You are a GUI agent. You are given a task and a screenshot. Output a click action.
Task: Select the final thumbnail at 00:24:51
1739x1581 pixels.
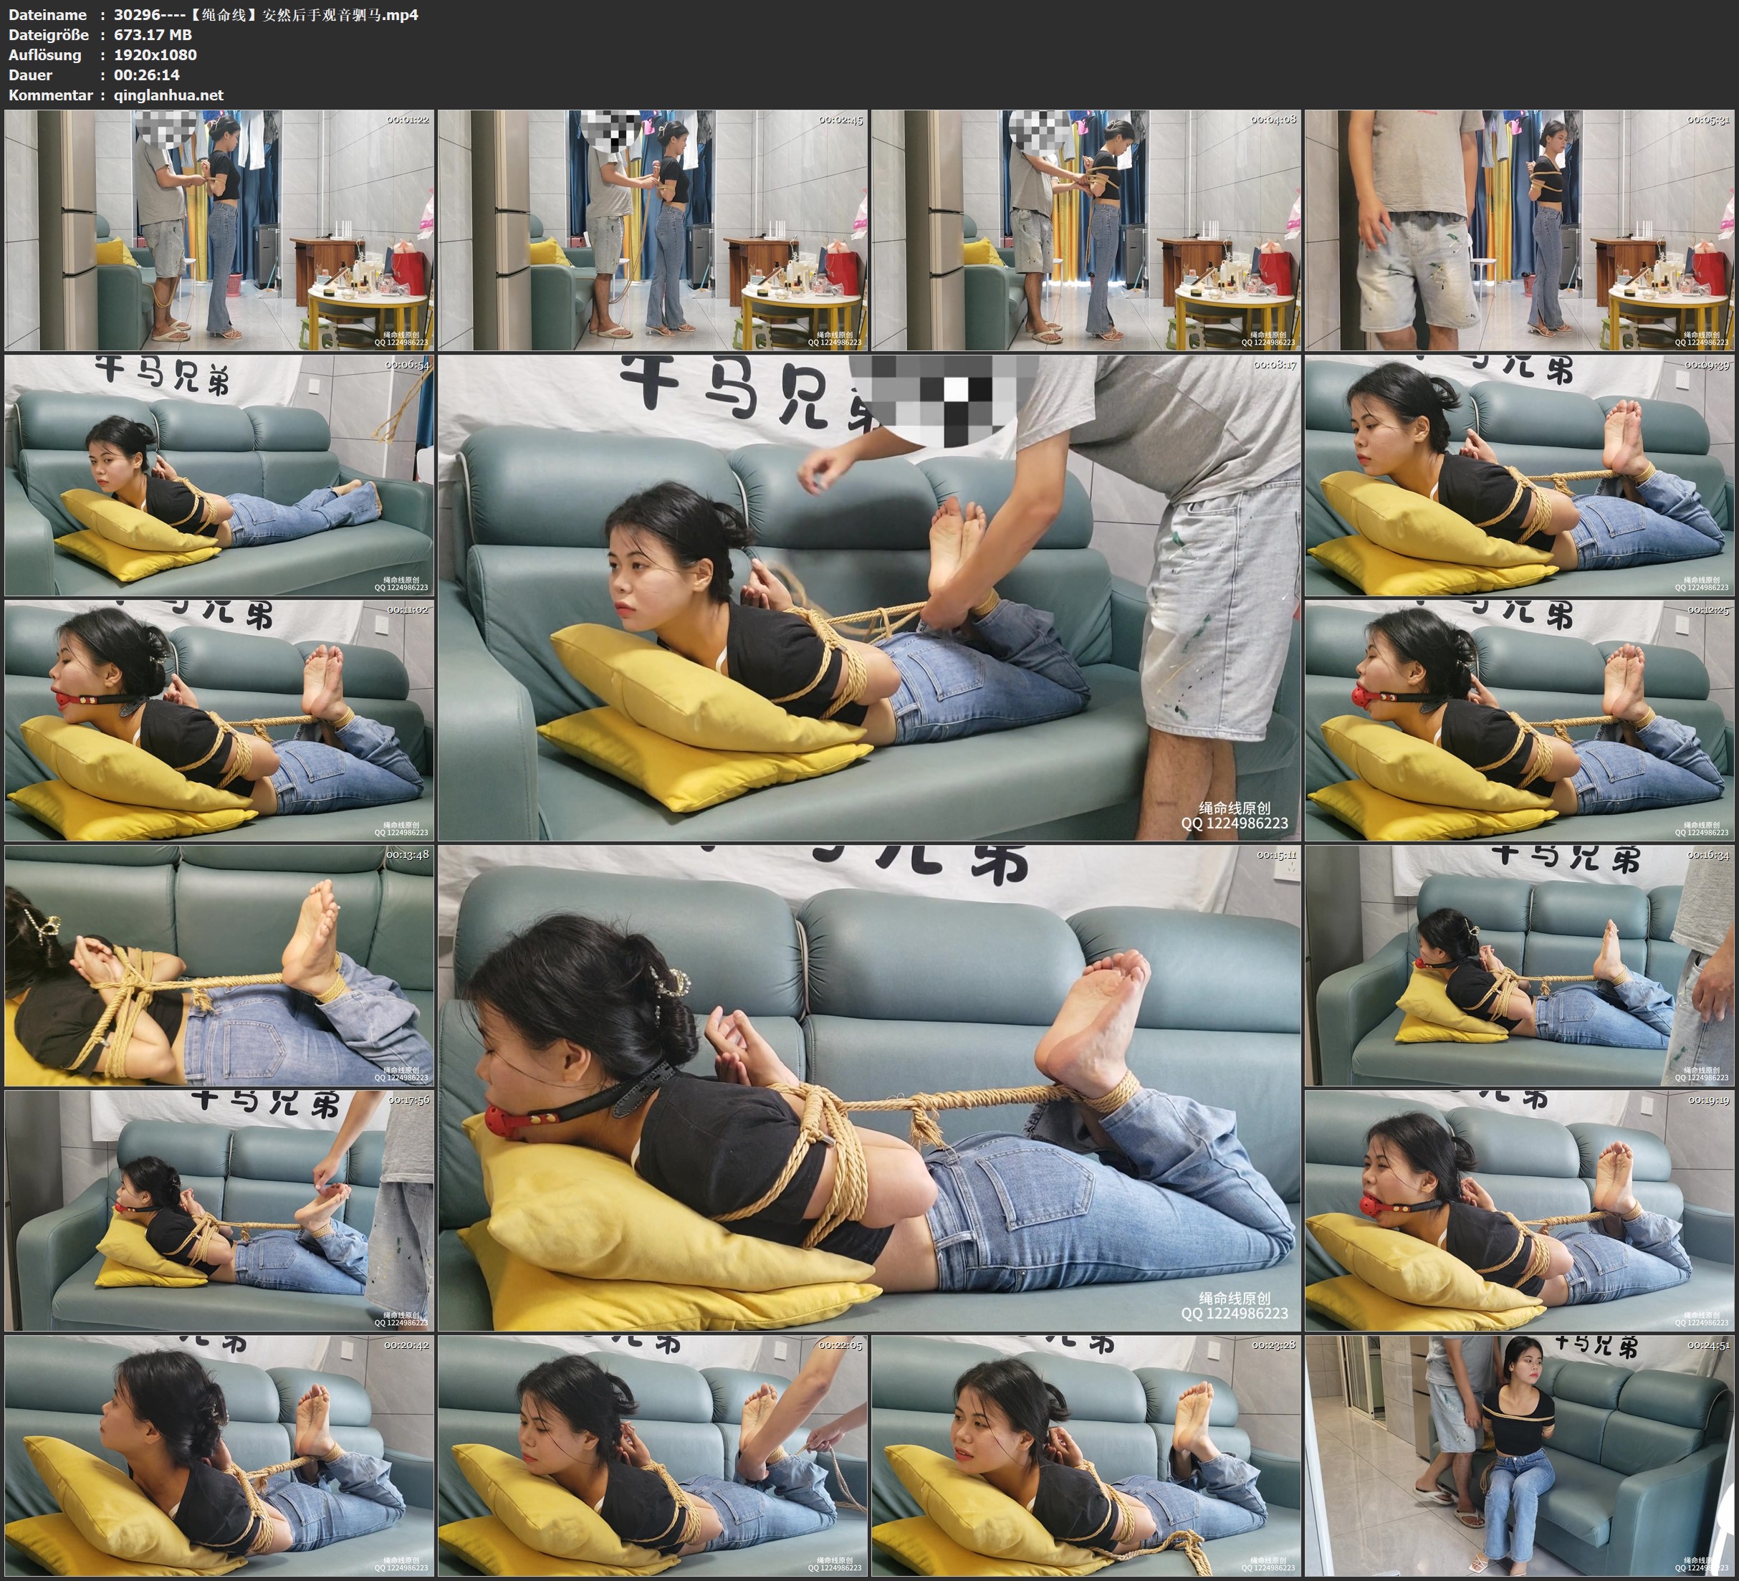coord(1519,1456)
